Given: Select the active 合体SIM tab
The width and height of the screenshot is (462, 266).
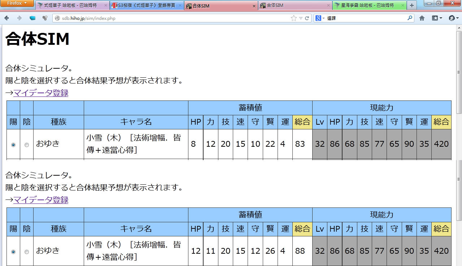Looking at the screenshot, I should coord(221,6).
